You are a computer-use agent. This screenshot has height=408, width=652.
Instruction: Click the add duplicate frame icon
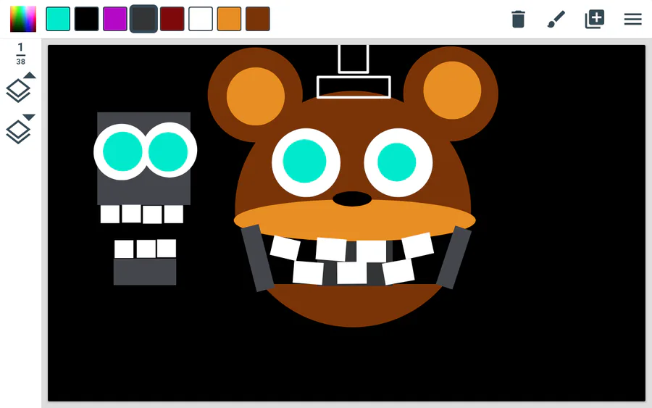pyautogui.click(x=595, y=19)
